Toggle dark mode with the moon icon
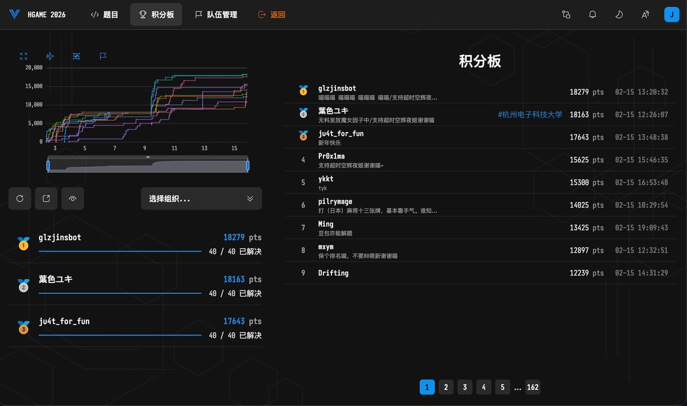This screenshot has height=406, width=687. 619,14
